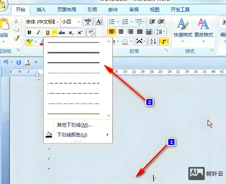Click the underline dropdown arrow
The width and height of the screenshot is (226, 184).
(54, 33)
